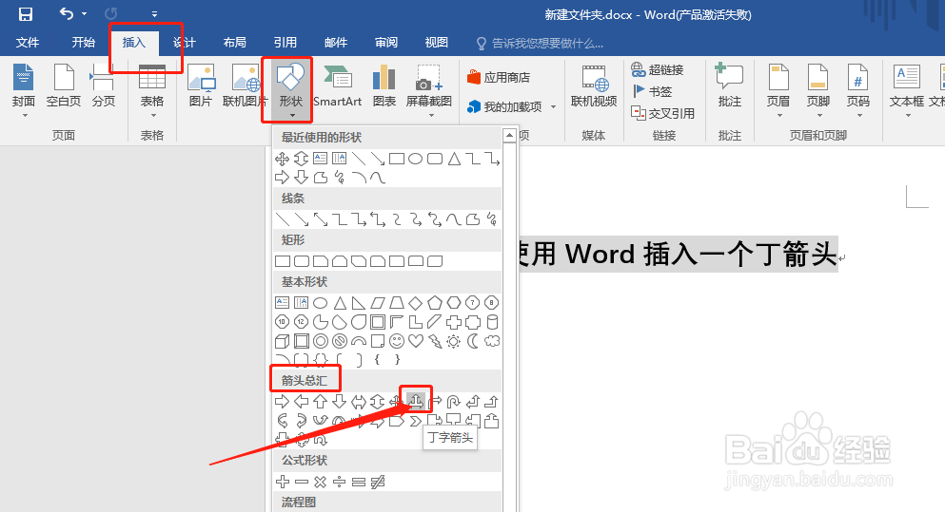Choose the equals sign formula shape
The width and height of the screenshot is (945, 512).
point(359,482)
